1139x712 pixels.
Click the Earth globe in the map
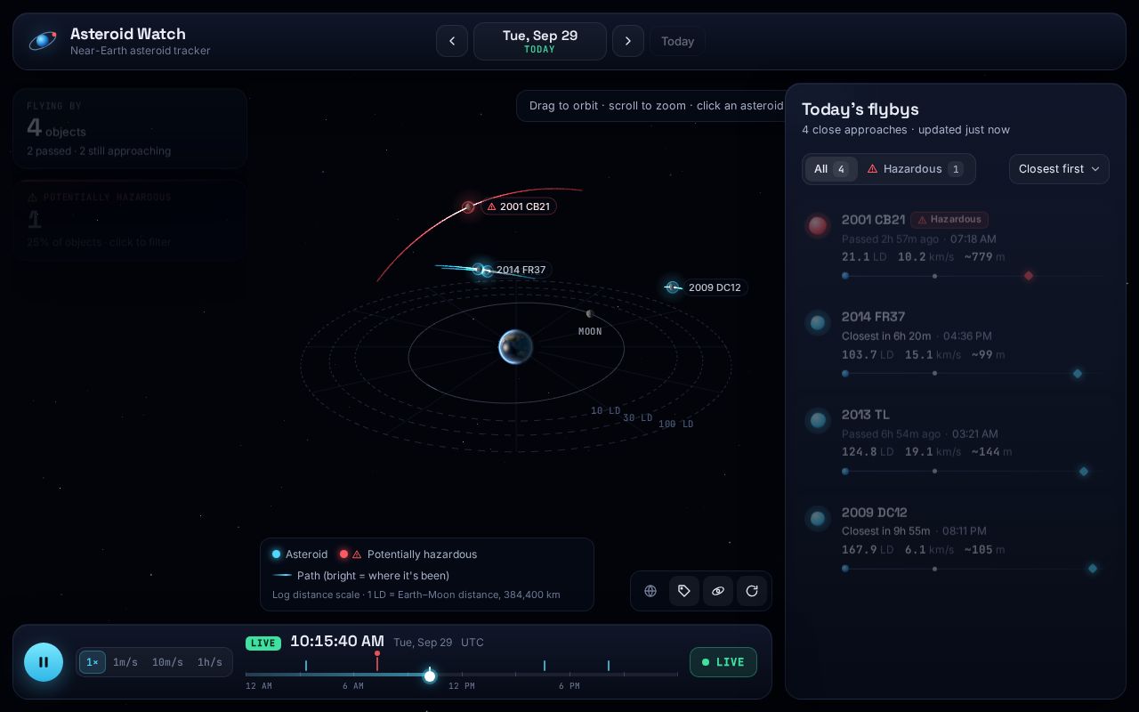tap(515, 347)
